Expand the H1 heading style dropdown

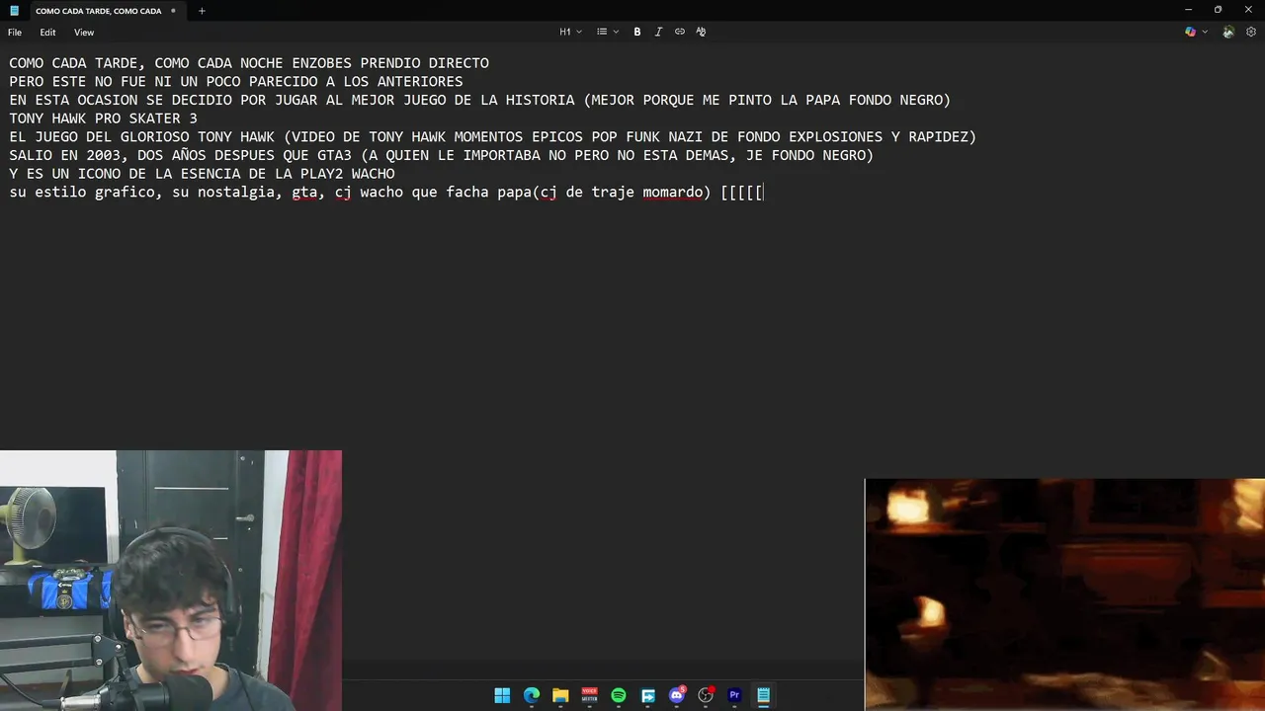coord(571,32)
